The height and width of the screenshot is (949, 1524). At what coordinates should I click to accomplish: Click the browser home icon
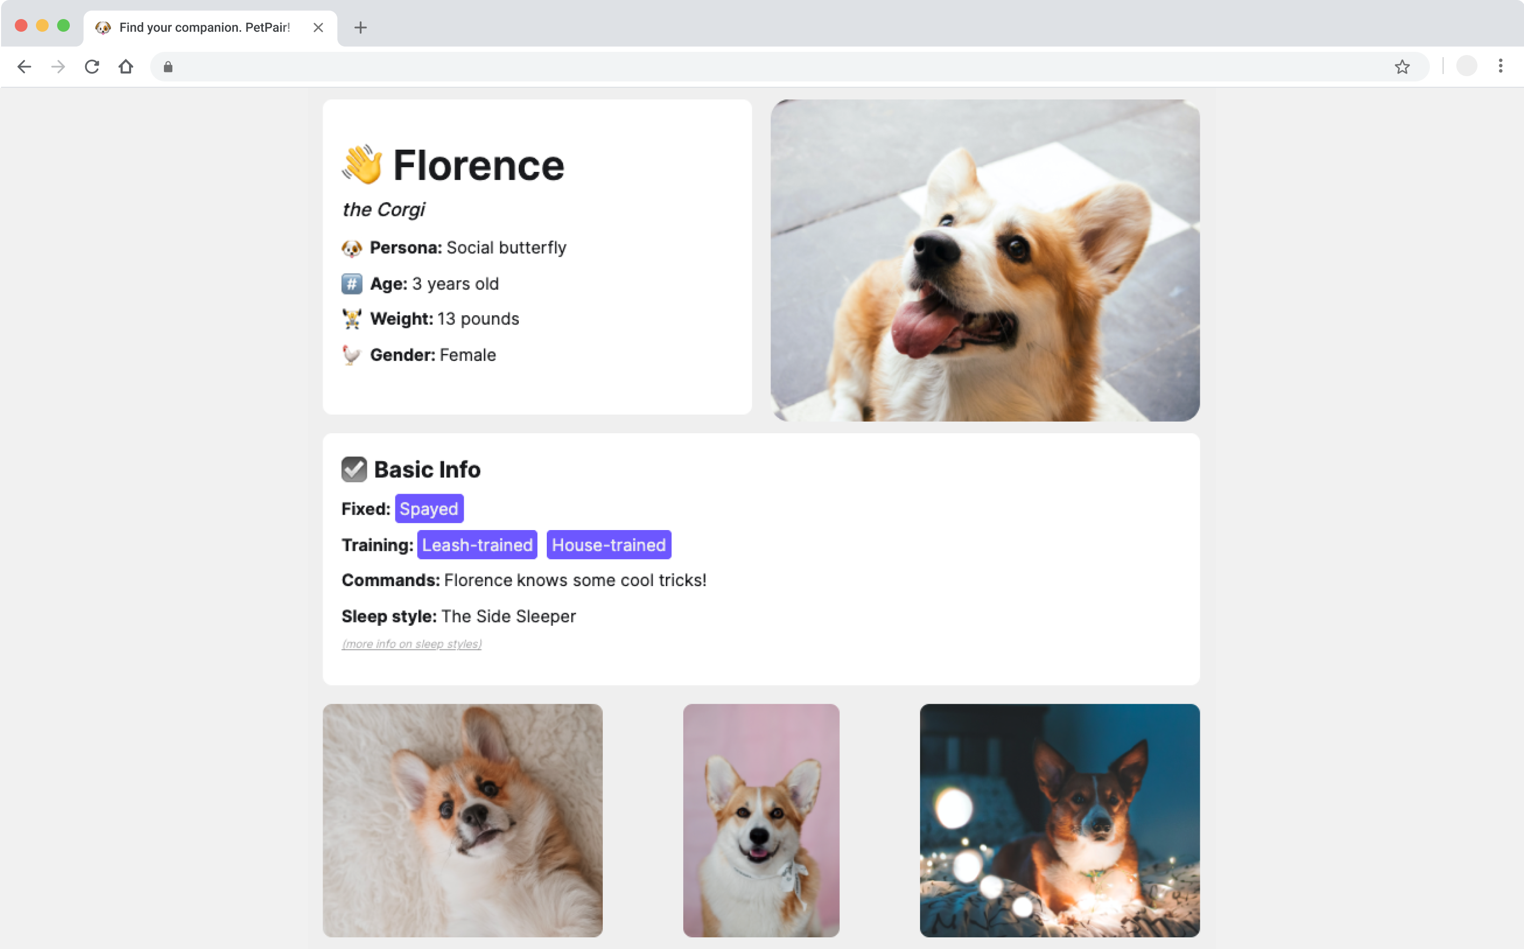(125, 67)
